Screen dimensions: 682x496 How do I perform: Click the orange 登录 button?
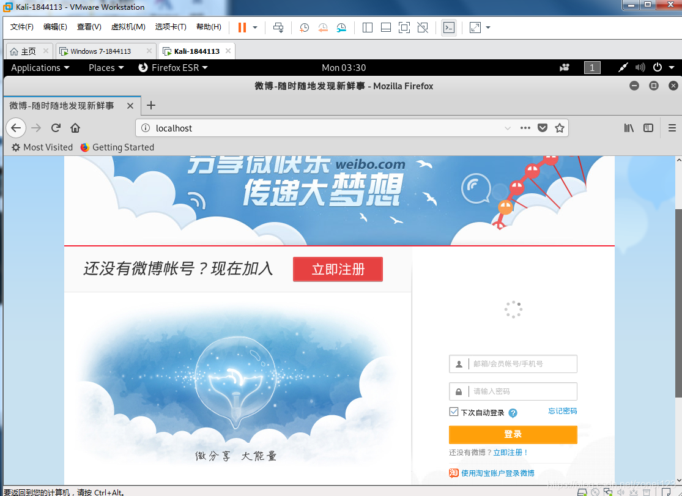[513, 434]
